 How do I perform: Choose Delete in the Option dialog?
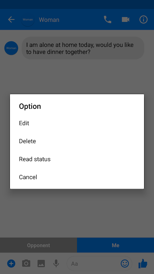[77, 141]
